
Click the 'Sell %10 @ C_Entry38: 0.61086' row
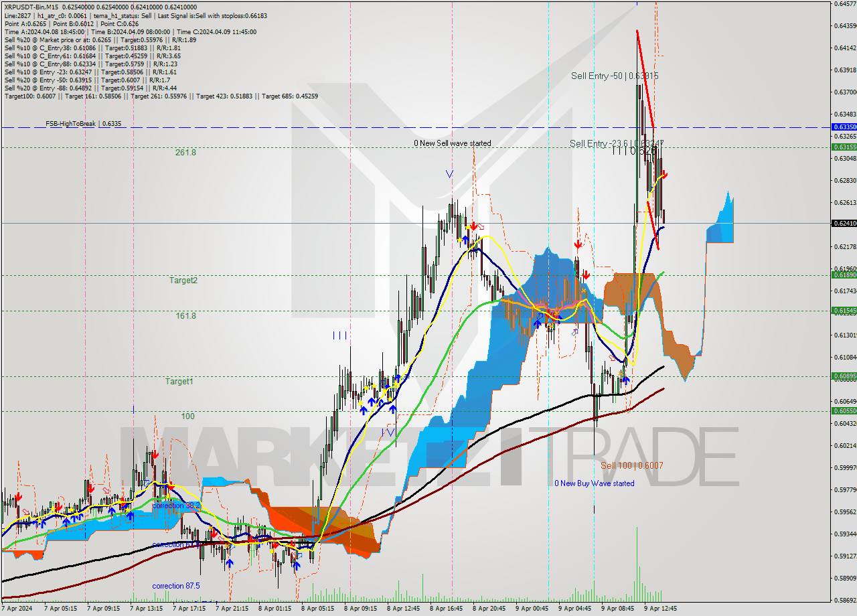pos(92,48)
